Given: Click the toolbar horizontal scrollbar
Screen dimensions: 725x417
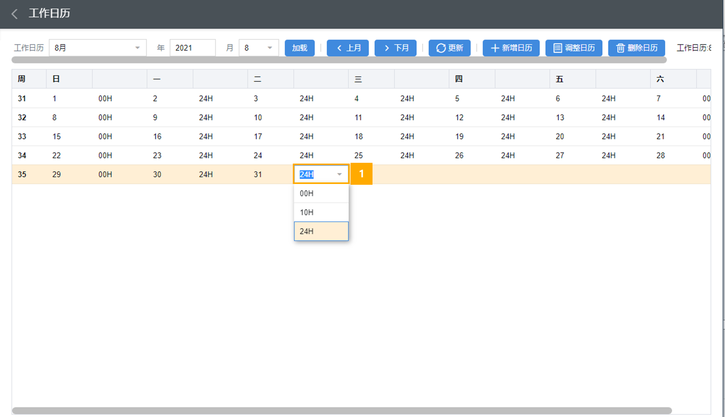Looking at the screenshot, I should (338, 60).
